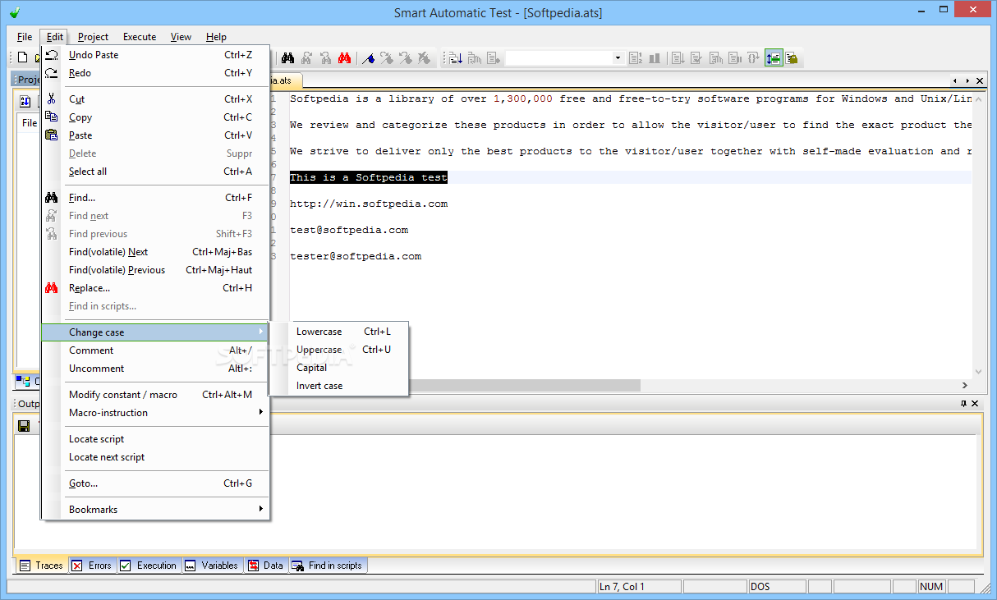
Task: Open the Execute menu
Action: 140,37
